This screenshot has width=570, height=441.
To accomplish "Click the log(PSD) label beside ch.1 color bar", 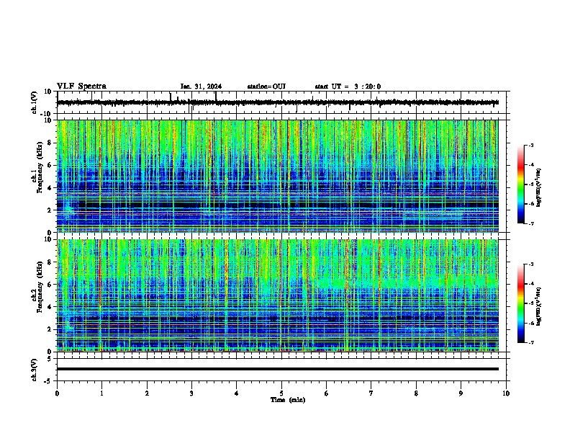I will [539, 188].
